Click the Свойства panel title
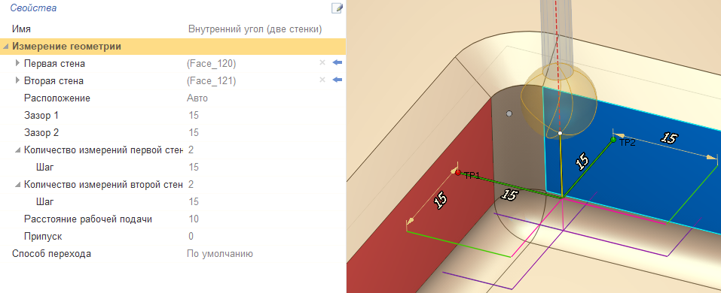721x293 pixels. [34, 8]
